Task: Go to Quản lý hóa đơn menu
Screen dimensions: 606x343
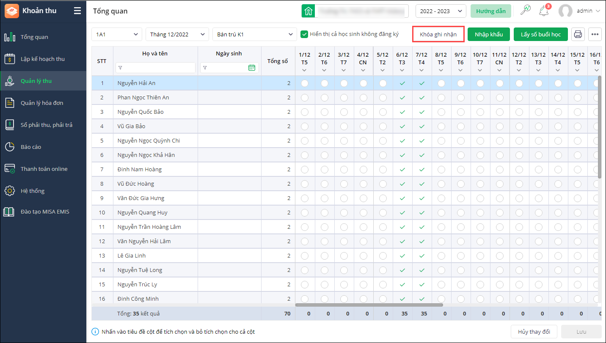Action: click(x=42, y=103)
